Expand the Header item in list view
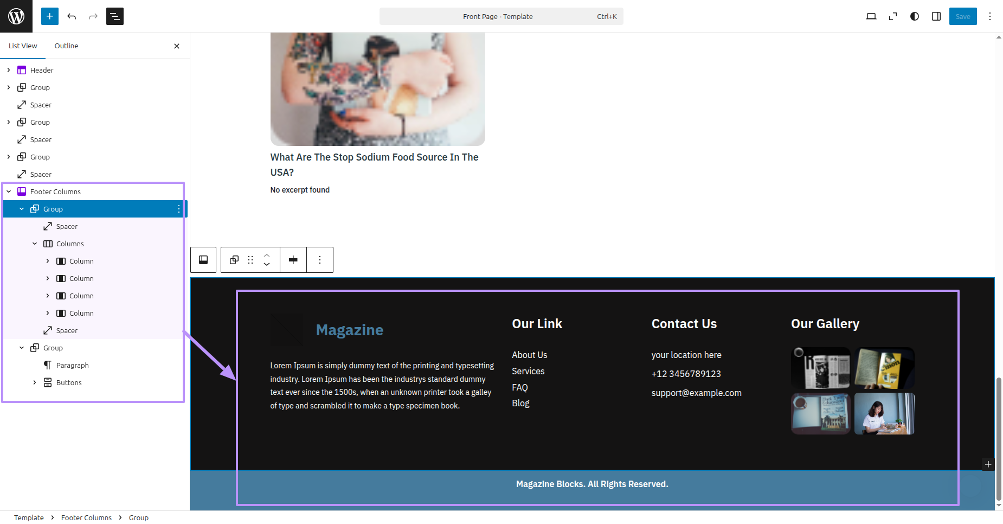This screenshot has height=524, width=1003. 9,70
